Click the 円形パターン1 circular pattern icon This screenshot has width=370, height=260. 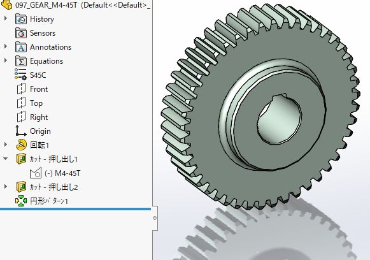21,201
